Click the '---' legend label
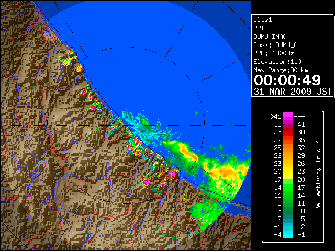This screenshot has width=335, height=251. click(x=299, y=117)
